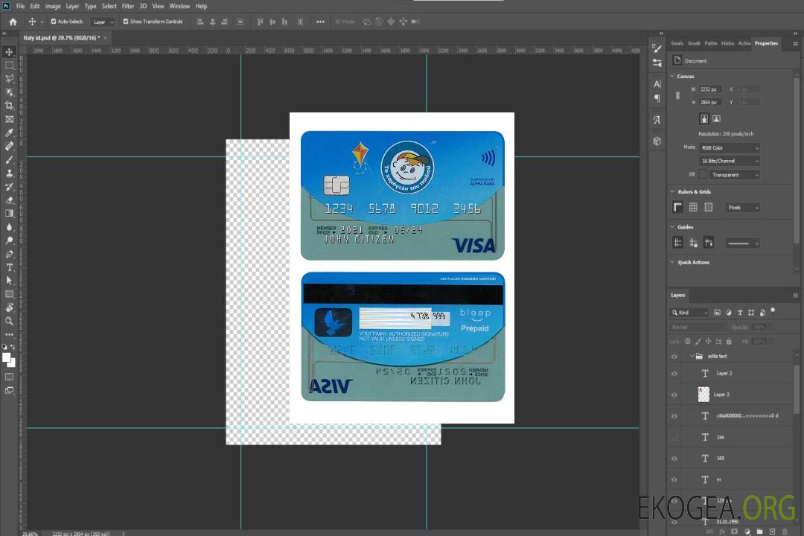This screenshot has width=804, height=536.
Task: Select the Gradient tool
Action: point(9,214)
